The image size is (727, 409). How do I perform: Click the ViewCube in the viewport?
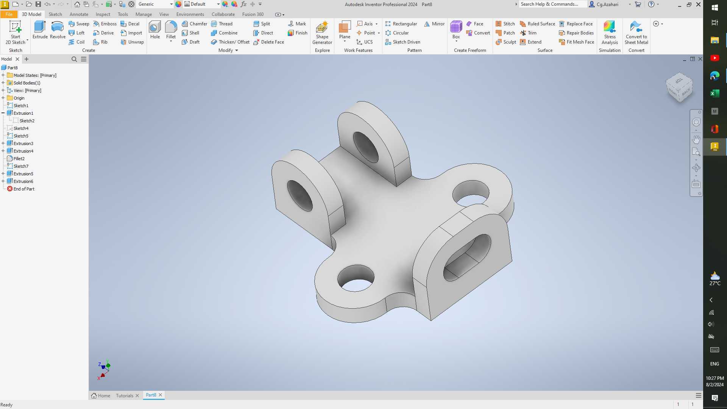[x=679, y=87]
